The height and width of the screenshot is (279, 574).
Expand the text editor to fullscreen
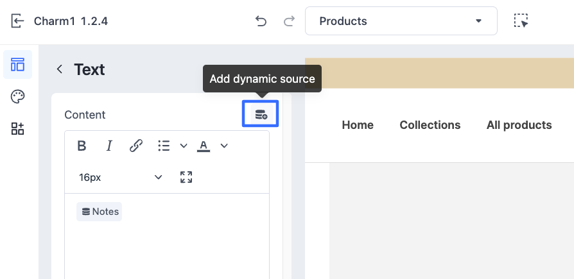pos(186,177)
